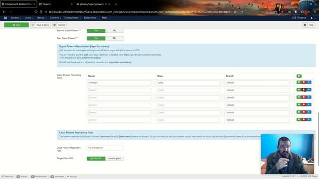The width and height of the screenshot is (319, 179).
Task: Click the Owner field containing llewellyn
Action: [x=120, y=83]
